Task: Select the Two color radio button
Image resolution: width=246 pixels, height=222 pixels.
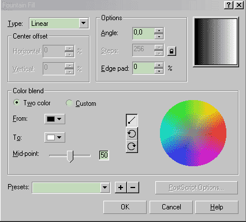Action: 17,102
